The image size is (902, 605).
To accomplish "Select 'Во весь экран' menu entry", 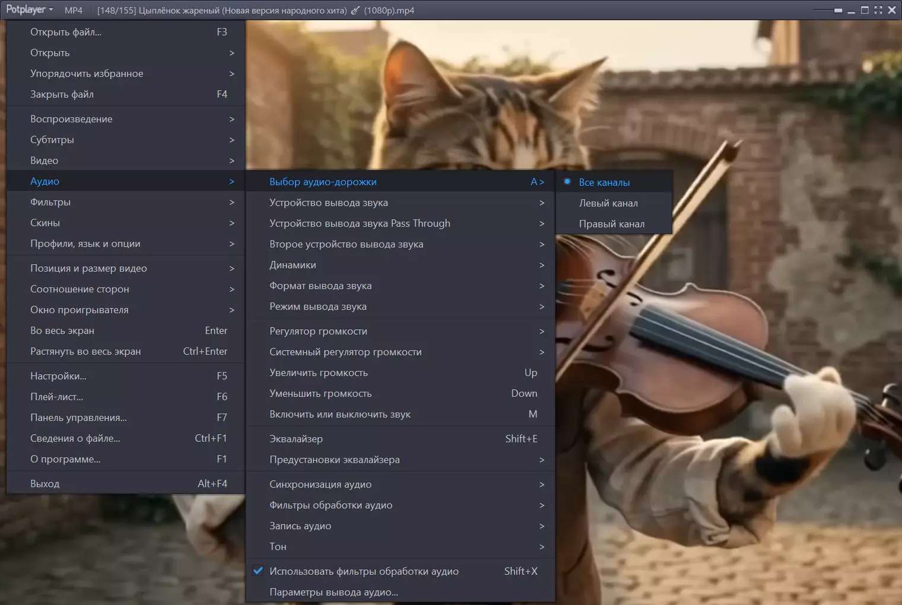I will pyautogui.click(x=126, y=331).
